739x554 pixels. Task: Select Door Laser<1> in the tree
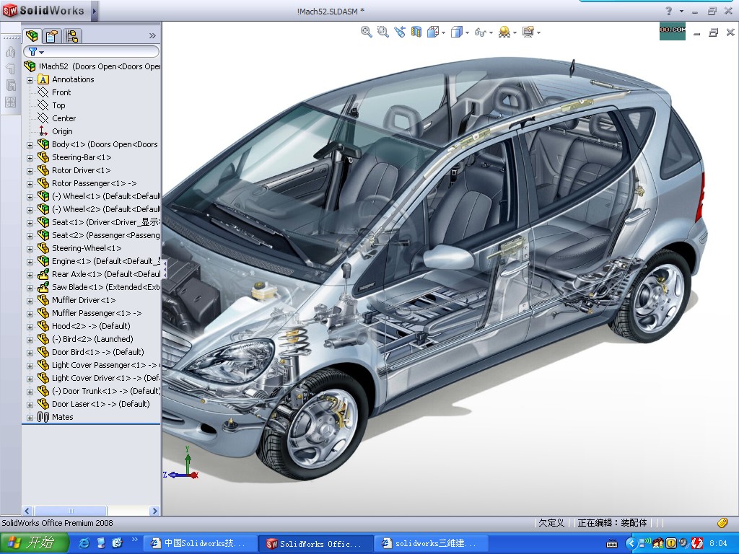click(100, 404)
